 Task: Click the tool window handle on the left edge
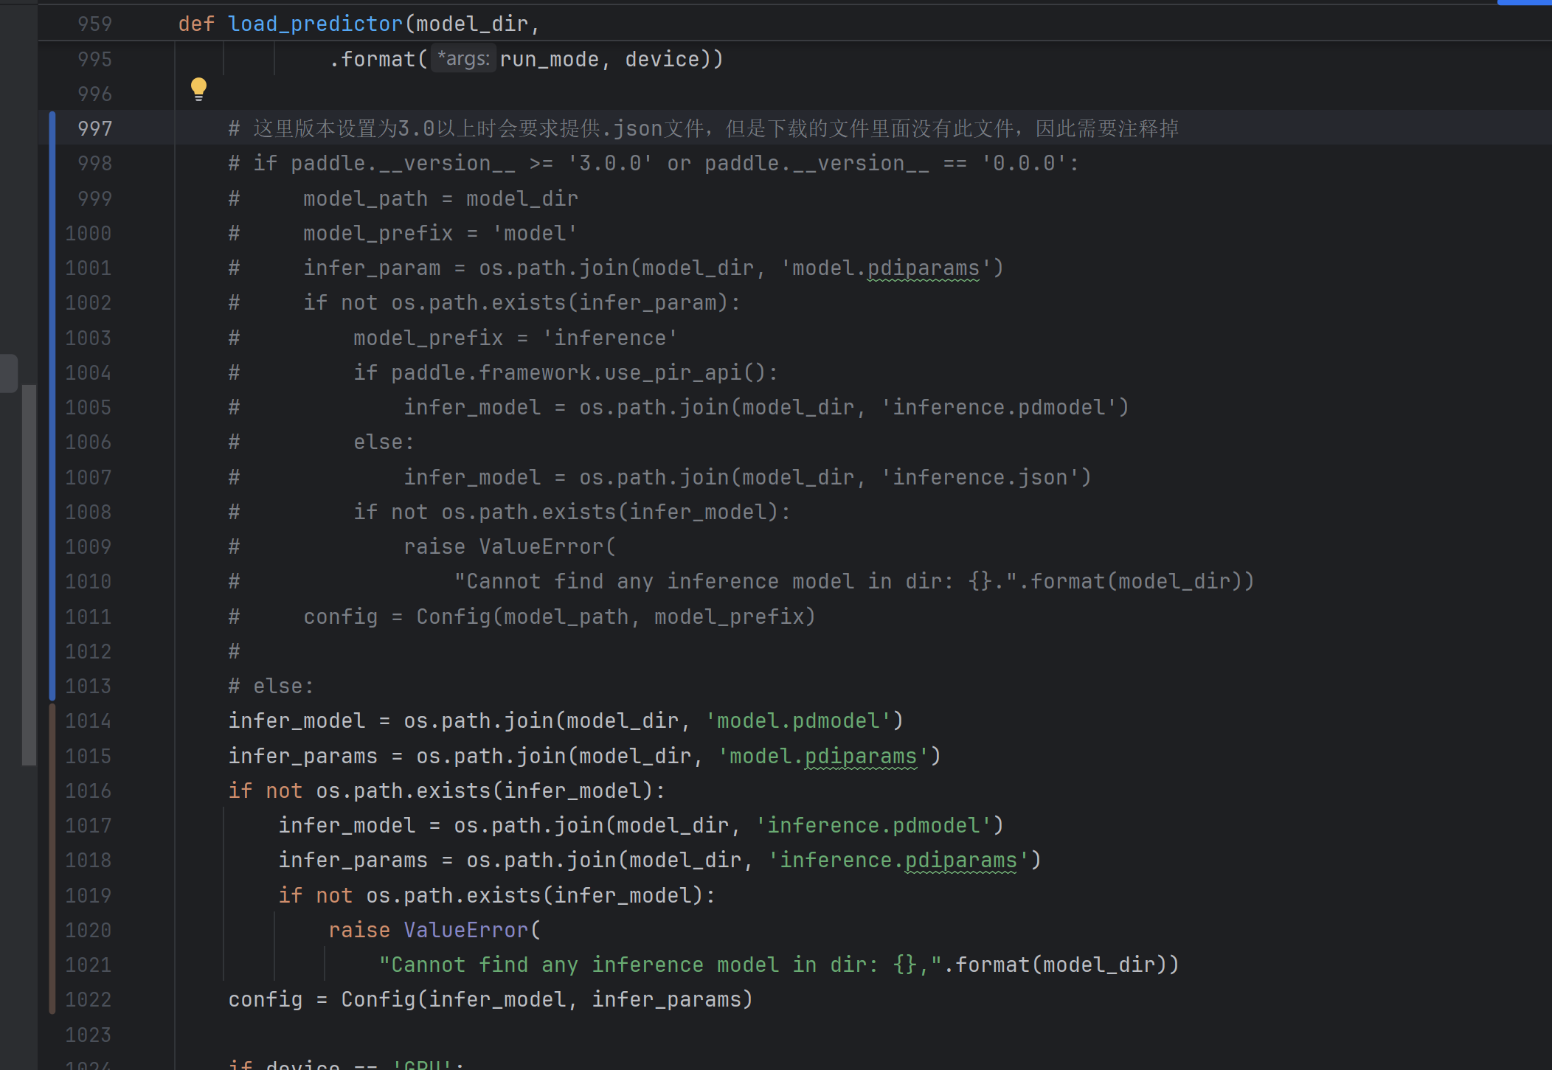click(x=9, y=372)
